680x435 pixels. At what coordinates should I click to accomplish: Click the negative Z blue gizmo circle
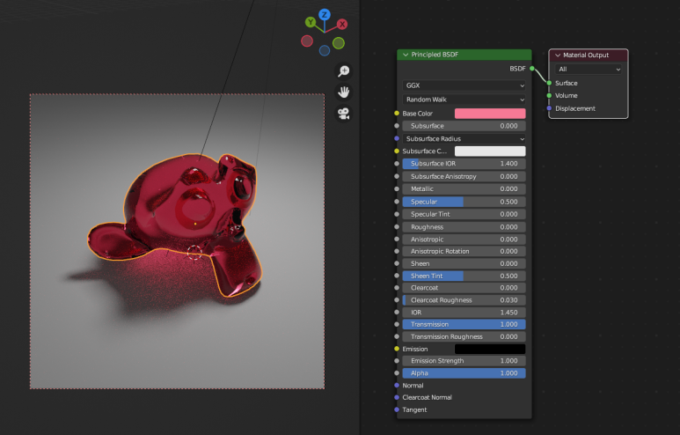pyautogui.click(x=325, y=51)
